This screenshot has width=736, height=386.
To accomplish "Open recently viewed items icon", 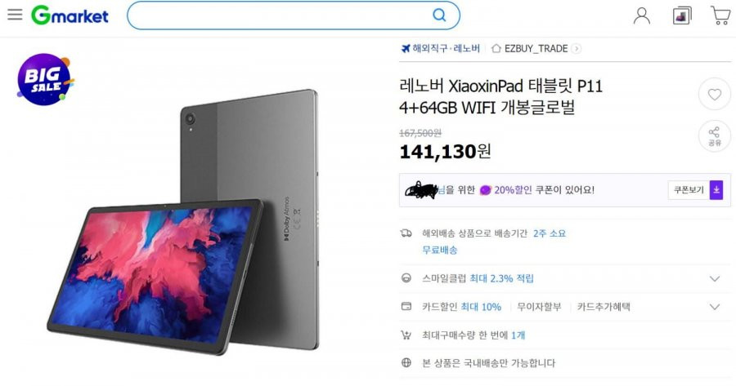I will [x=682, y=16].
